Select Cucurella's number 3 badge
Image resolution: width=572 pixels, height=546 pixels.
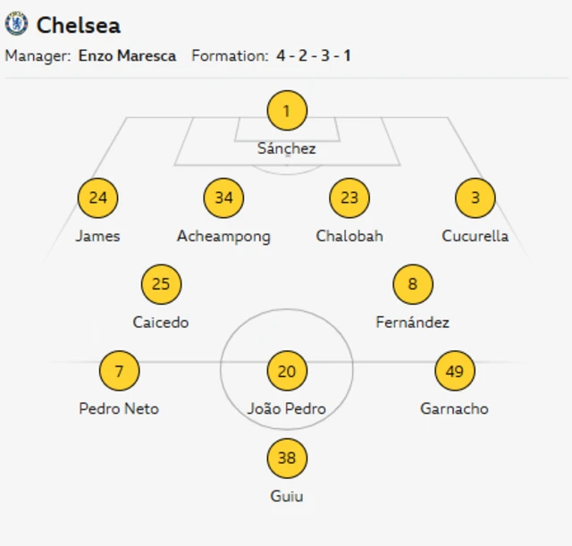(475, 198)
